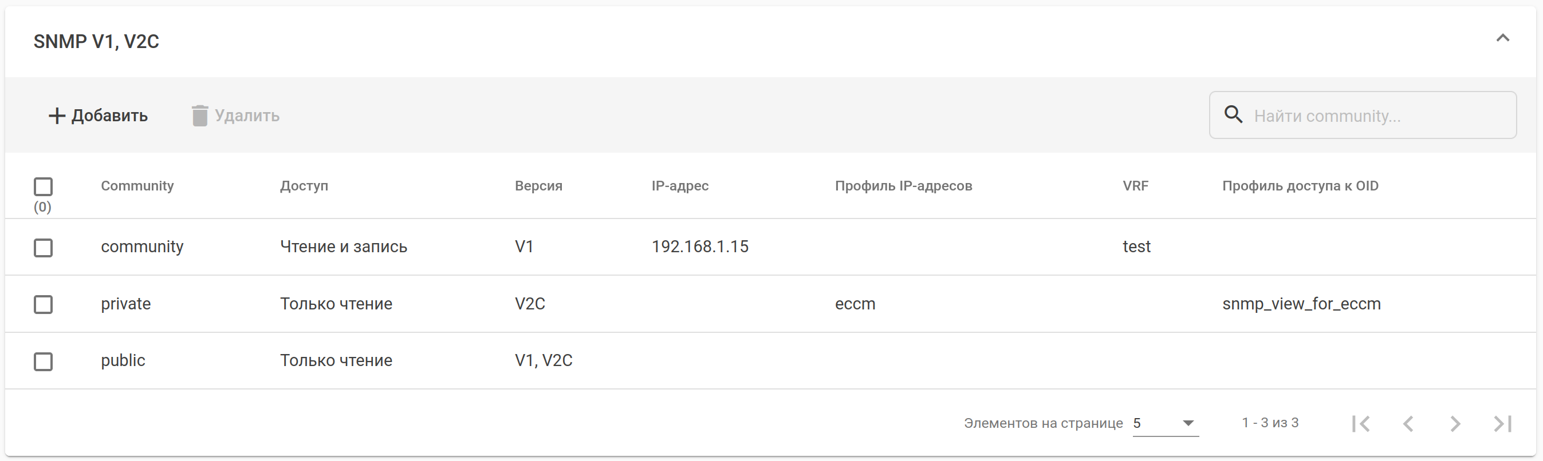
Task: Click the trash can Удалить icon
Action: 199,116
